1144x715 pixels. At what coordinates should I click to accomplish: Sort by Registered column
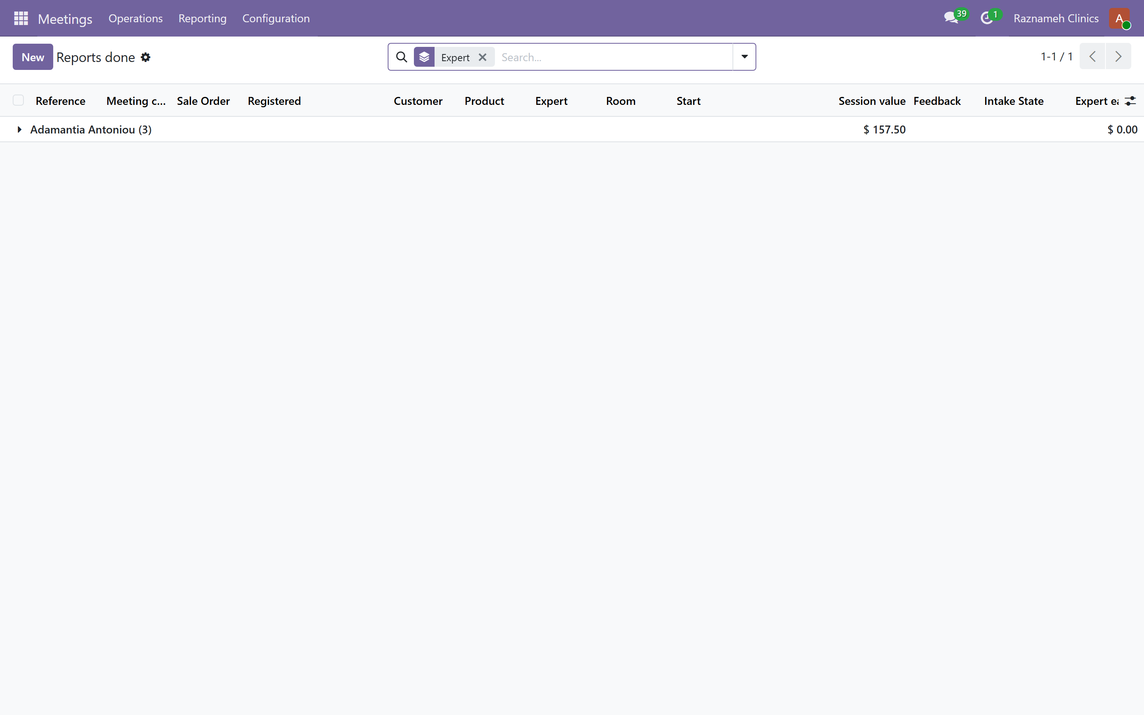pos(274,101)
